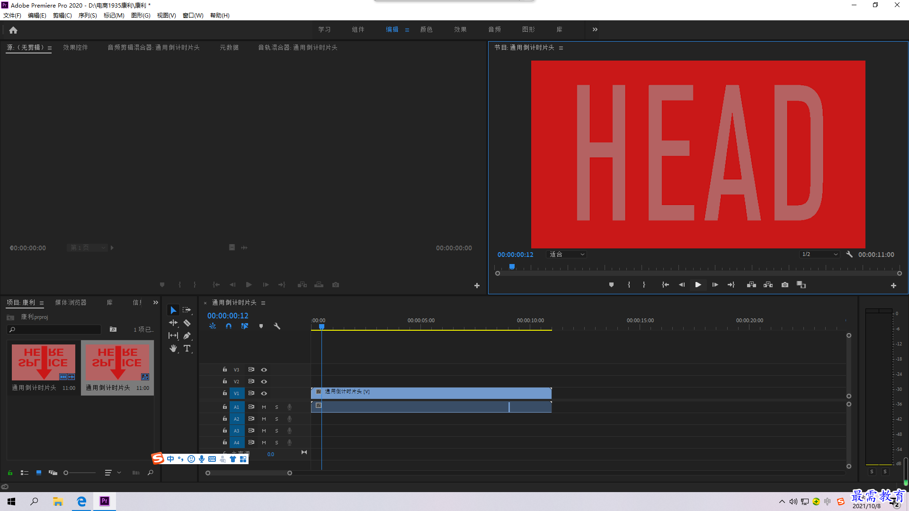Add marker in the Program monitor
The image size is (909, 511).
point(611,285)
